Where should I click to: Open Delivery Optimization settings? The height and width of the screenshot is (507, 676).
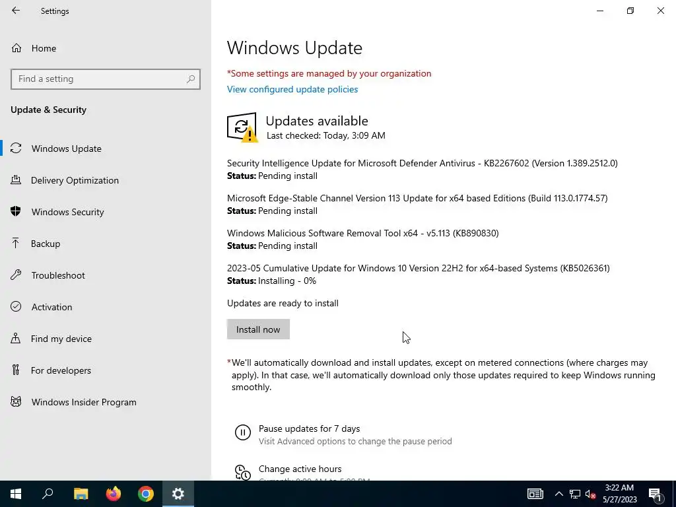point(106,180)
